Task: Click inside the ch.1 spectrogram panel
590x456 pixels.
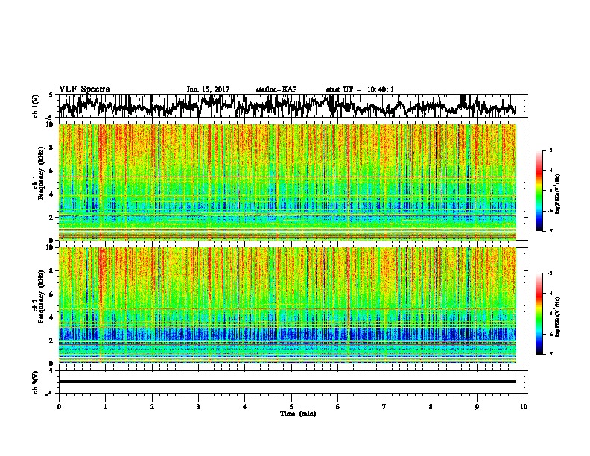Action: click(288, 182)
